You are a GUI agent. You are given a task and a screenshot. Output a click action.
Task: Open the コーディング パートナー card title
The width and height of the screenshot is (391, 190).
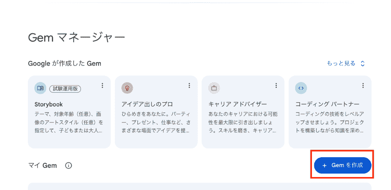[x=327, y=104]
